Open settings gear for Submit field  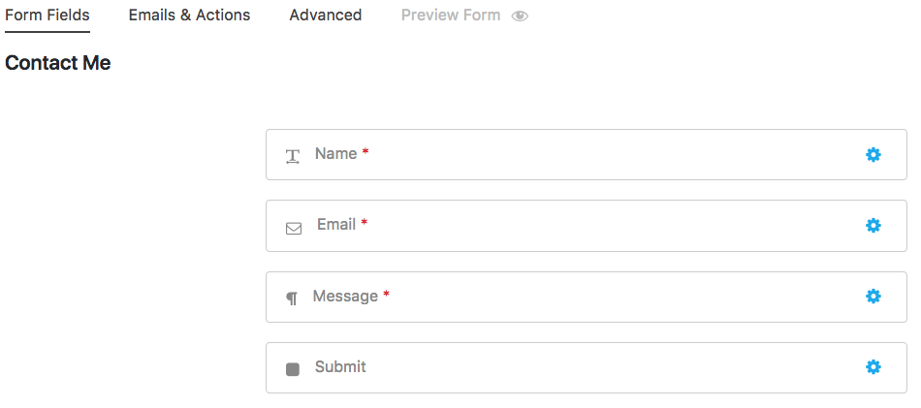[873, 367]
